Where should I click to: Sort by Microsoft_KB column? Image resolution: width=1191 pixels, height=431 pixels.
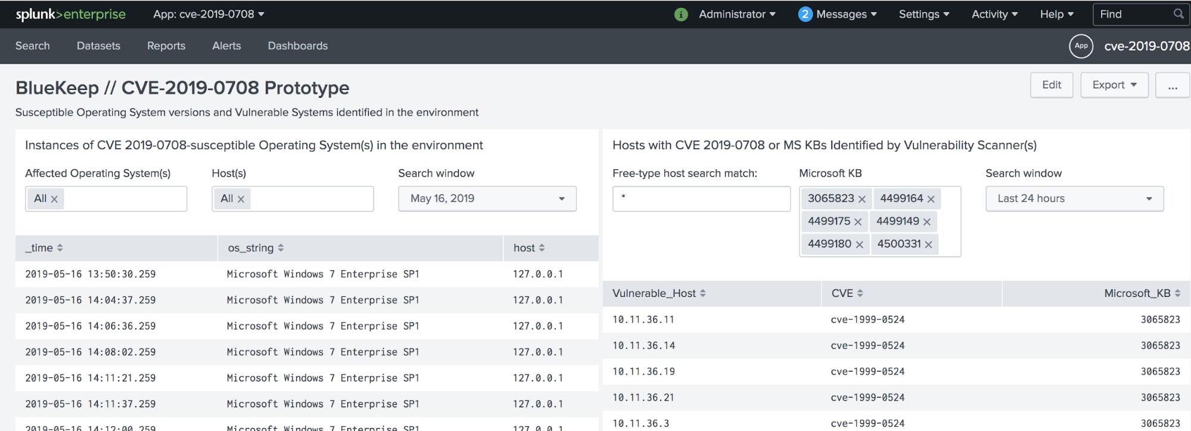[1142, 293]
